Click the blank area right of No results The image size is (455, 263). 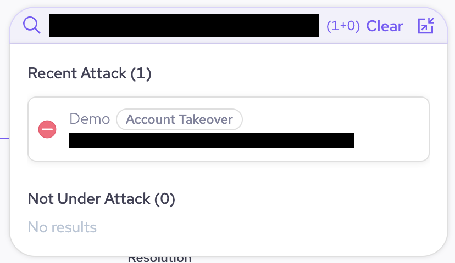[264, 227]
